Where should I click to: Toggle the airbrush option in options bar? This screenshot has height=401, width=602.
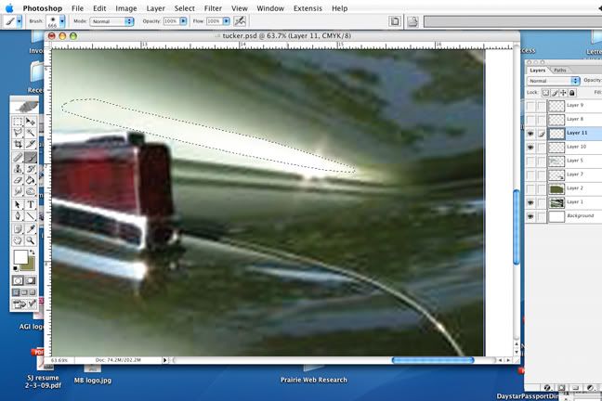(x=240, y=21)
